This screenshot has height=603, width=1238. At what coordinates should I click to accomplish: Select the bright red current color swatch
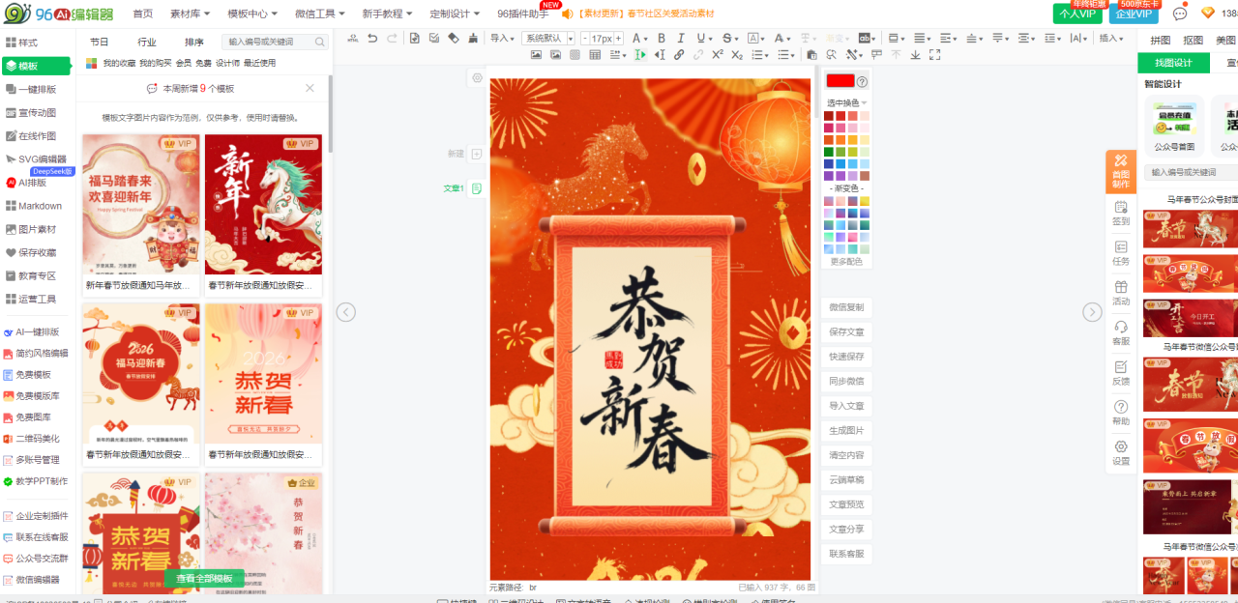point(840,81)
